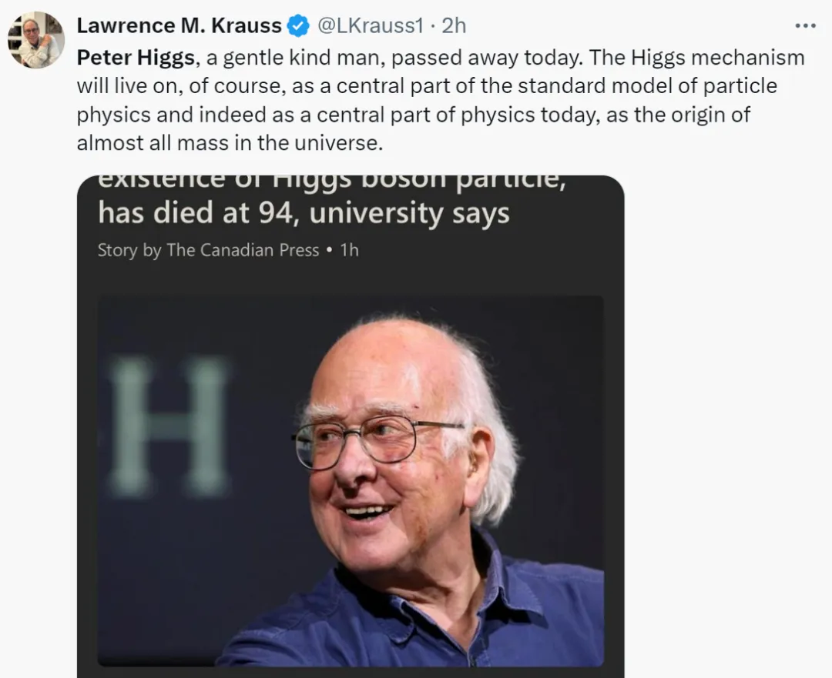Click the blurred letter H in the photo
832x678 pixels.
[169, 426]
